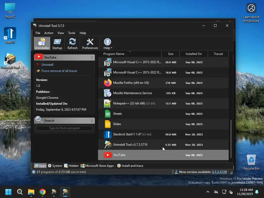Select the YouTube row icon
Screen dimensions: 264x198
pyautogui.click(x=108, y=155)
